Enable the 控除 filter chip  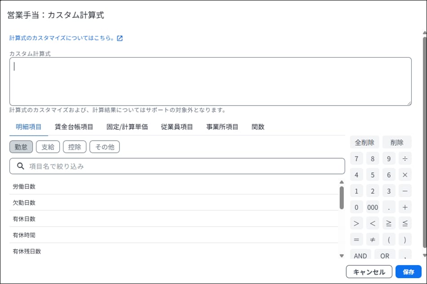[x=75, y=146]
